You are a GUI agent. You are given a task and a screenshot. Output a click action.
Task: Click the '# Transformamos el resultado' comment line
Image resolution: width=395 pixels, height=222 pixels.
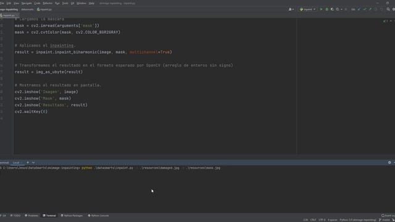coord(123,65)
